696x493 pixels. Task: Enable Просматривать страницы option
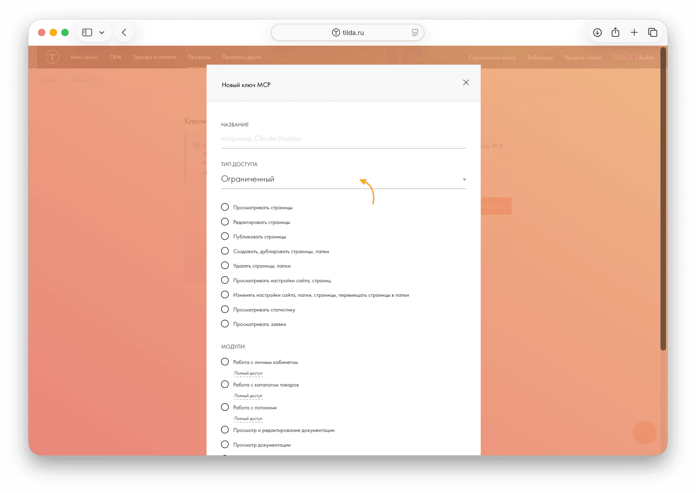[225, 207]
